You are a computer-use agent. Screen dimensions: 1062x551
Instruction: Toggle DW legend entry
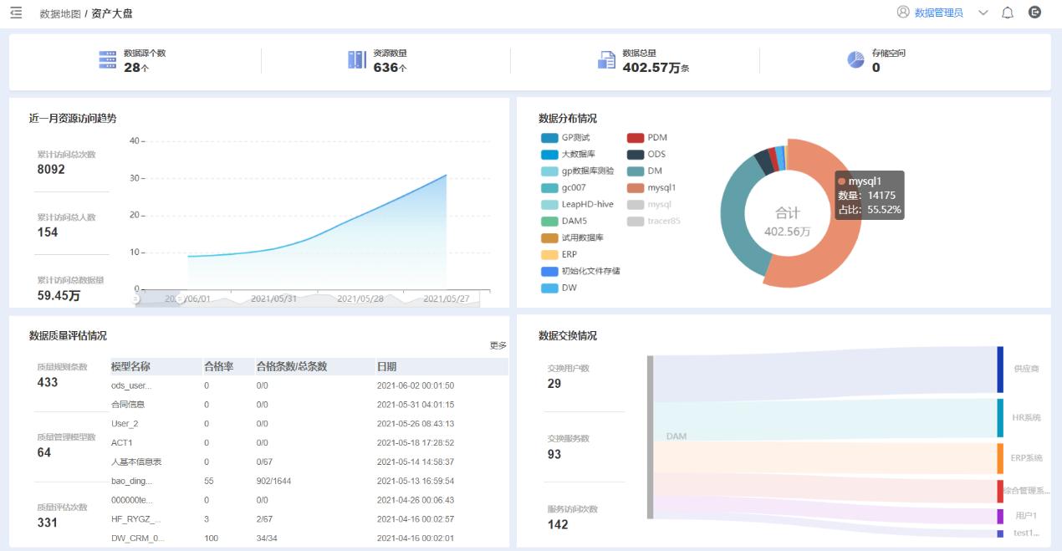[x=559, y=288]
